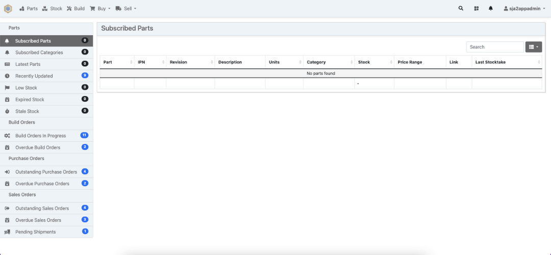Click the barcode scan icon
551x255 pixels.
pyautogui.click(x=476, y=9)
